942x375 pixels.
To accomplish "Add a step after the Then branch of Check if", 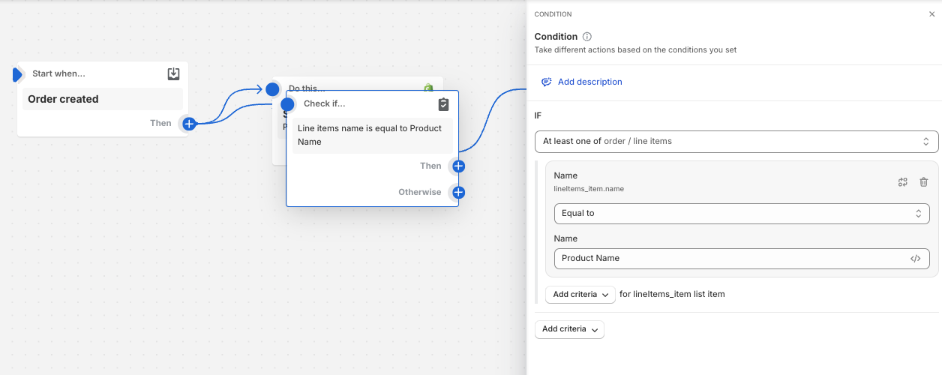I will coord(458,166).
